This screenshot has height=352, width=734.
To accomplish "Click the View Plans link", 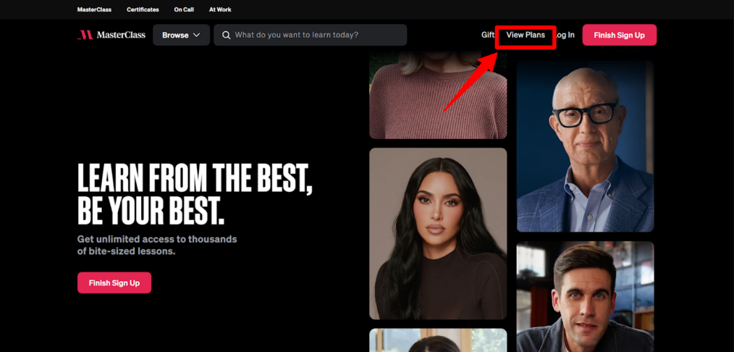I will pos(526,35).
